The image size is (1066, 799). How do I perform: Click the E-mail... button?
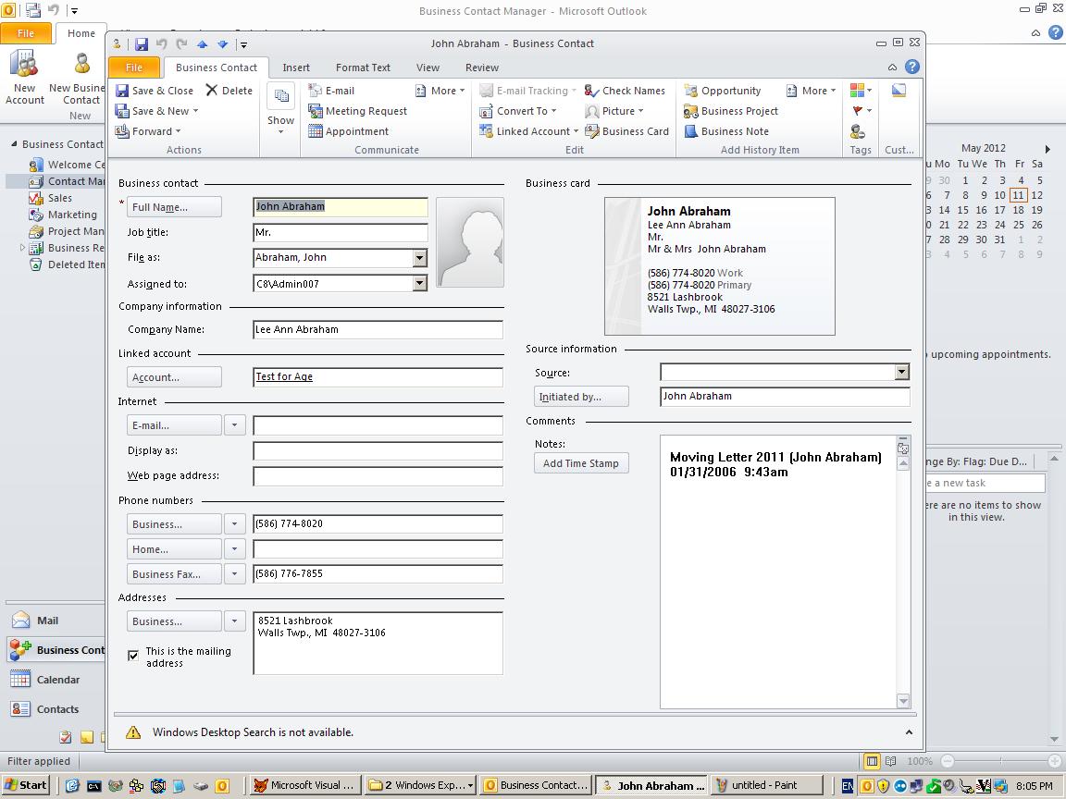point(174,425)
